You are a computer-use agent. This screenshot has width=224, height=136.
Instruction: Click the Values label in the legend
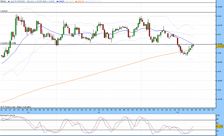[x=3, y=1]
